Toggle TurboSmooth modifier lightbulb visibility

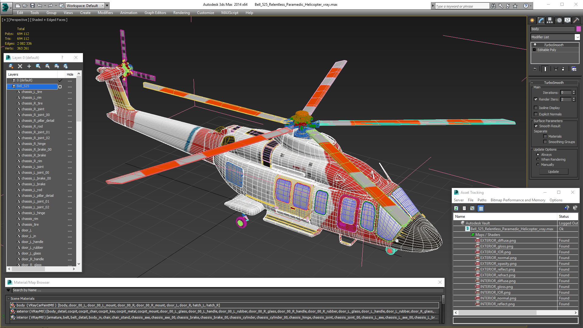tap(535, 45)
